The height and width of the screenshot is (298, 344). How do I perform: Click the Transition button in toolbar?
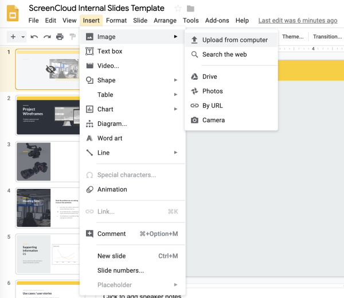327,37
